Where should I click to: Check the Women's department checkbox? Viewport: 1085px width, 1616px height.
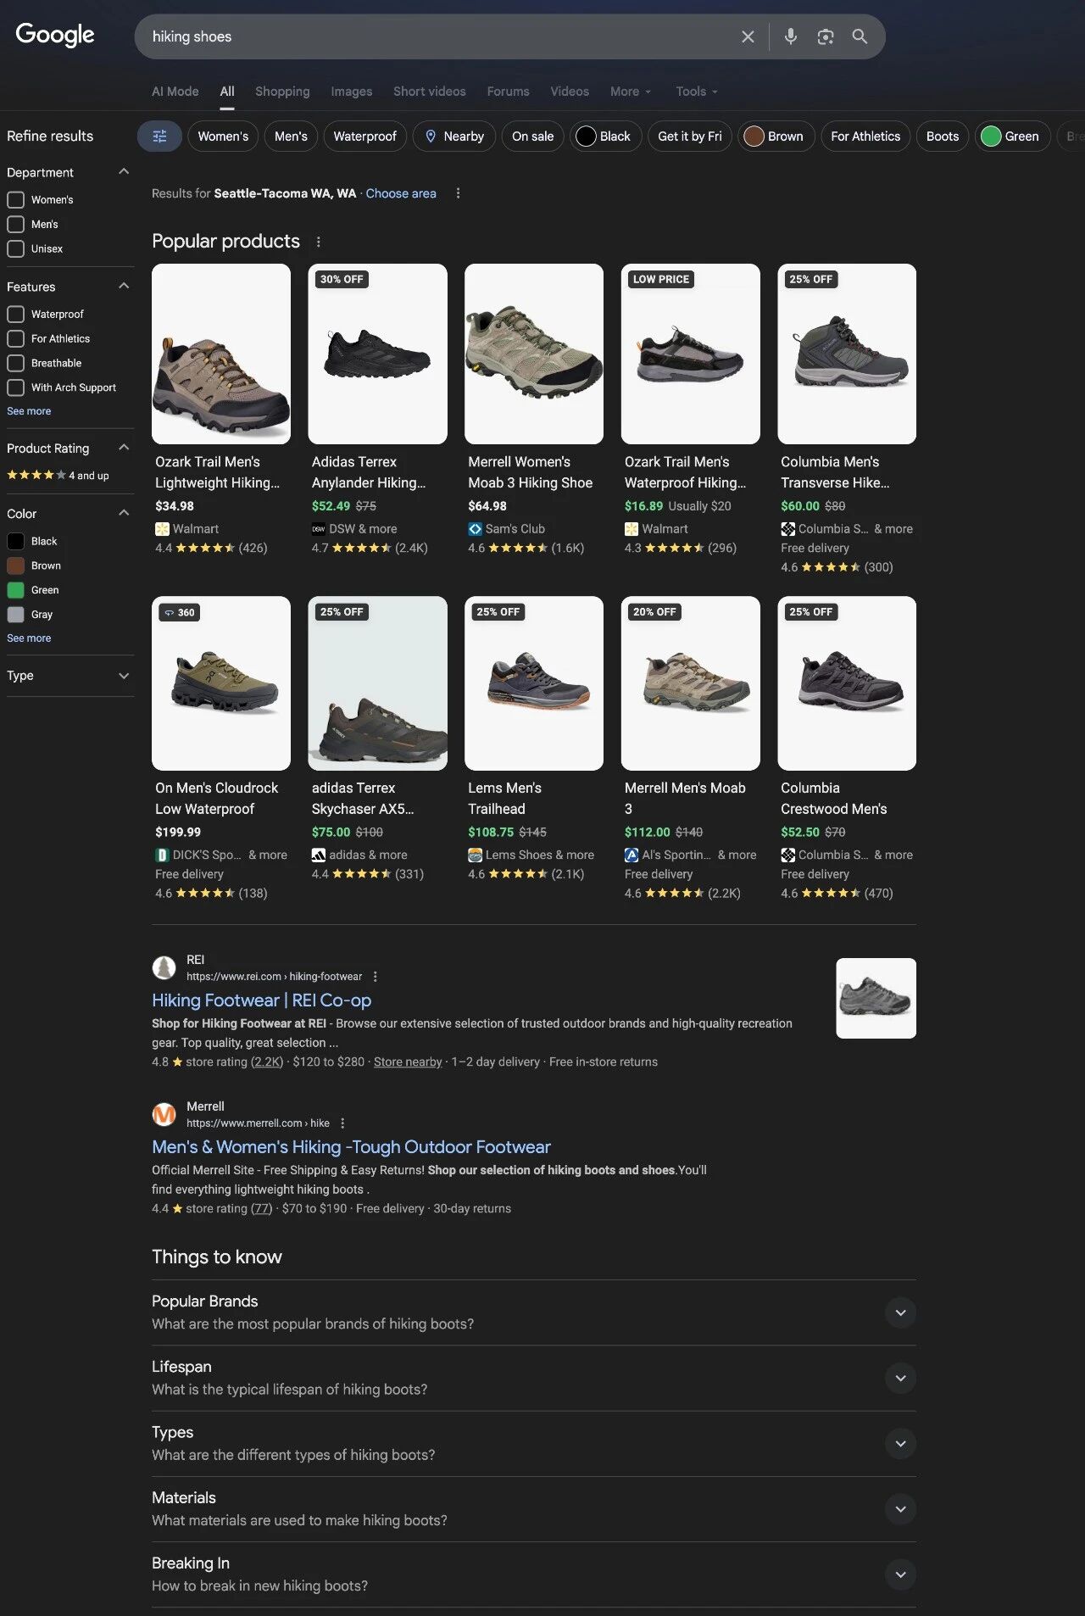pos(15,200)
